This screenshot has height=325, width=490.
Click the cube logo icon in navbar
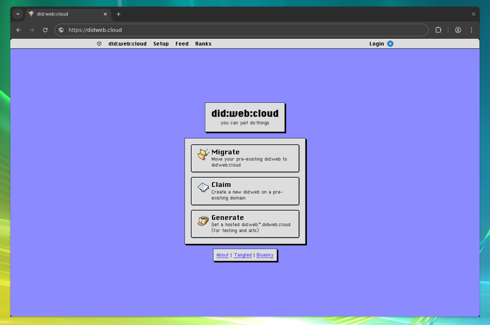pyautogui.click(x=99, y=44)
